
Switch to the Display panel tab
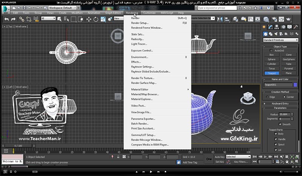point(290,27)
